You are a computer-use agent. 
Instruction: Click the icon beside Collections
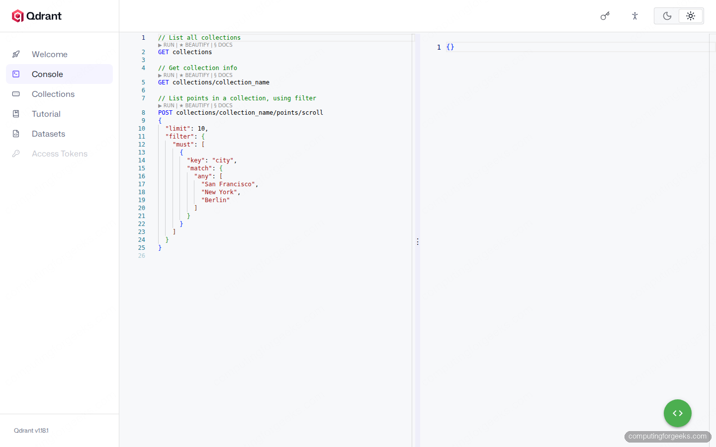point(16,94)
